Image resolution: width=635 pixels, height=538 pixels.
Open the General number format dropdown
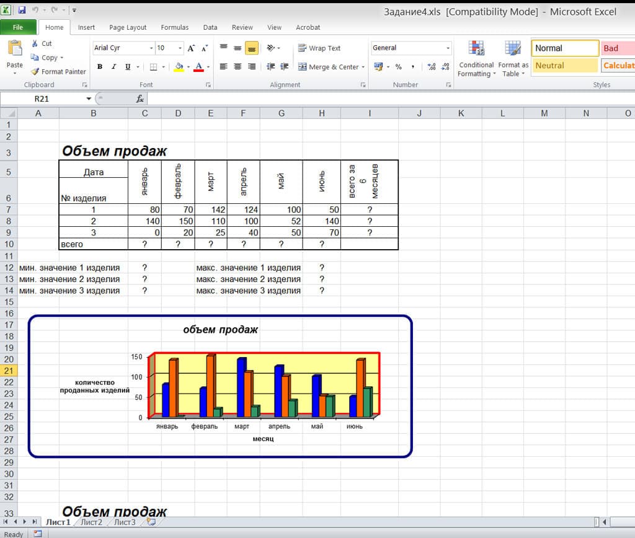pyautogui.click(x=448, y=48)
